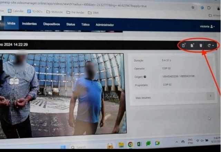The width and height of the screenshot is (221, 152).
Task: Open Google Chrome from the taskbar
Action: [x=131, y=144]
